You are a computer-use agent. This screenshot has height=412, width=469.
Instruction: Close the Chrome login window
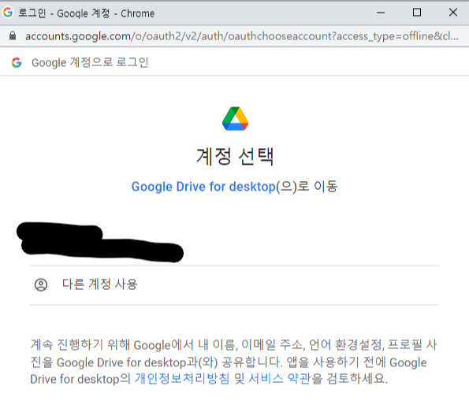click(453, 13)
